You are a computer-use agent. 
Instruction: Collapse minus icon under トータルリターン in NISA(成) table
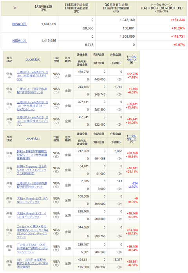coord(132,142)
